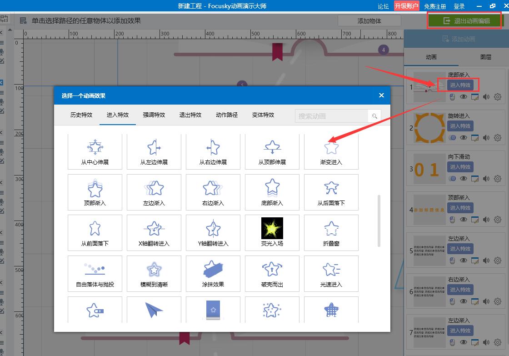Open the 论坛 link

383,6
